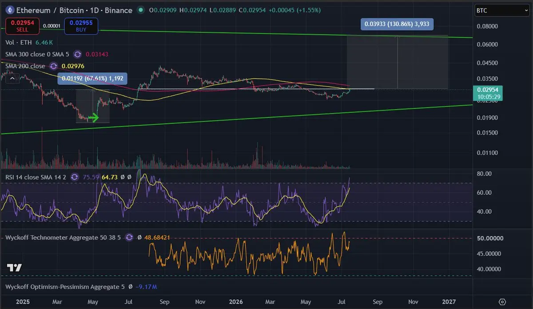Click the 0.01192 (67.61%) price range label
The height and width of the screenshot is (309, 533).
pos(93,79)
